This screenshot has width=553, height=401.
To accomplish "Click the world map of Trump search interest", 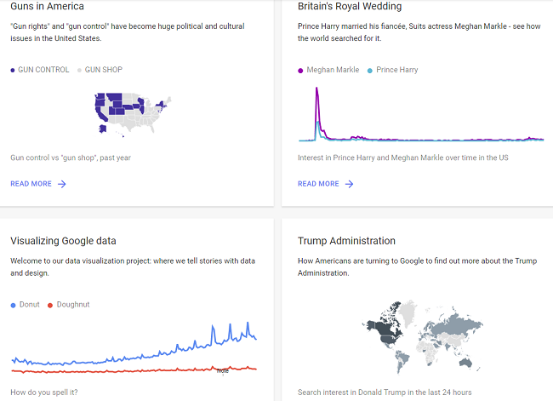I will click(422, 337).
